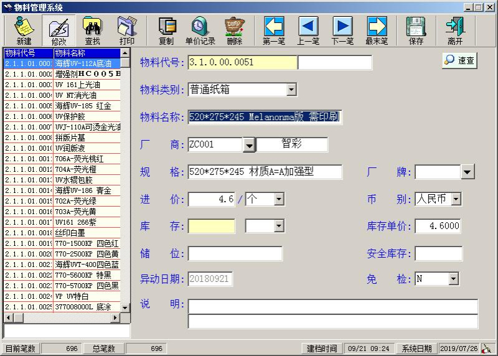
Task: Click the 删除 (Delete) toolbar icon
Action: pyautogui.click(x=234, y=30)
